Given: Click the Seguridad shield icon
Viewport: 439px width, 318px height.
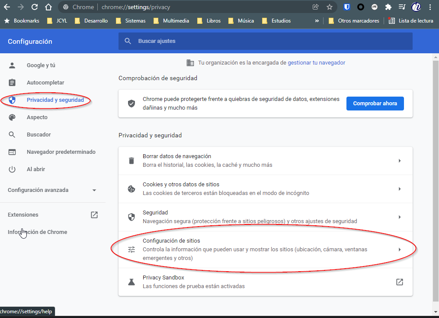Looking at the screenshot, I should [x=131, y=217].
